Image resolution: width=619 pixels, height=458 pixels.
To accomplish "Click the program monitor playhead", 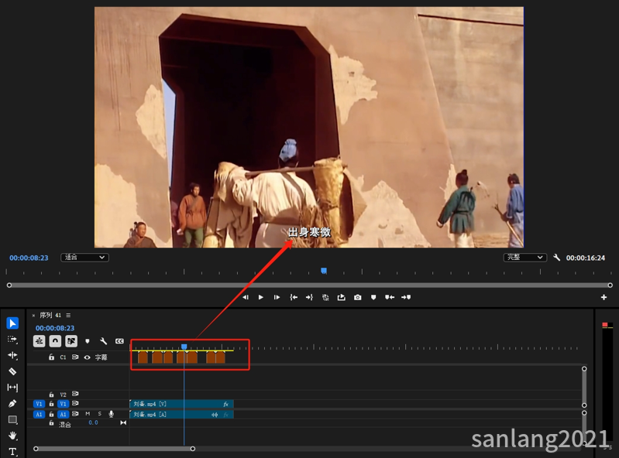I will [324, 271].
